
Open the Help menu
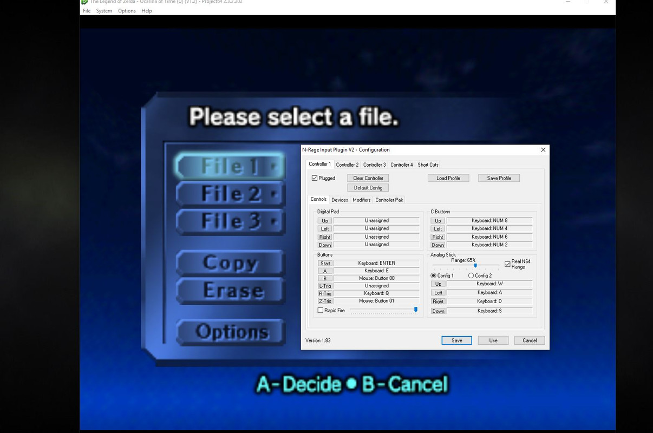pyautogui.click(x=147, y=11)
